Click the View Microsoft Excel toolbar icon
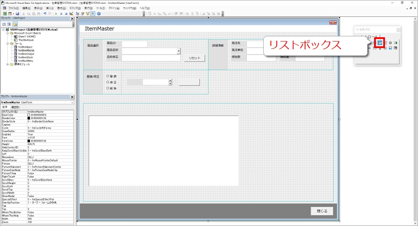This screenshot has width=418, height=226. tap(5, 13)
